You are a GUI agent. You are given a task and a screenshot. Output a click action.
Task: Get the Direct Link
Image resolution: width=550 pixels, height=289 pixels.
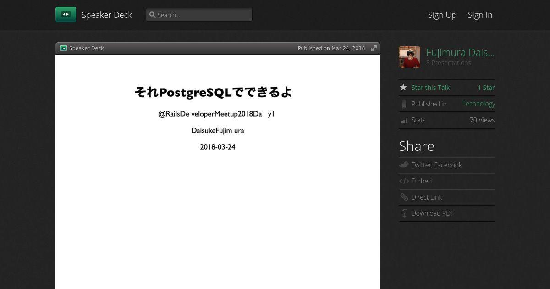[427, 197]
